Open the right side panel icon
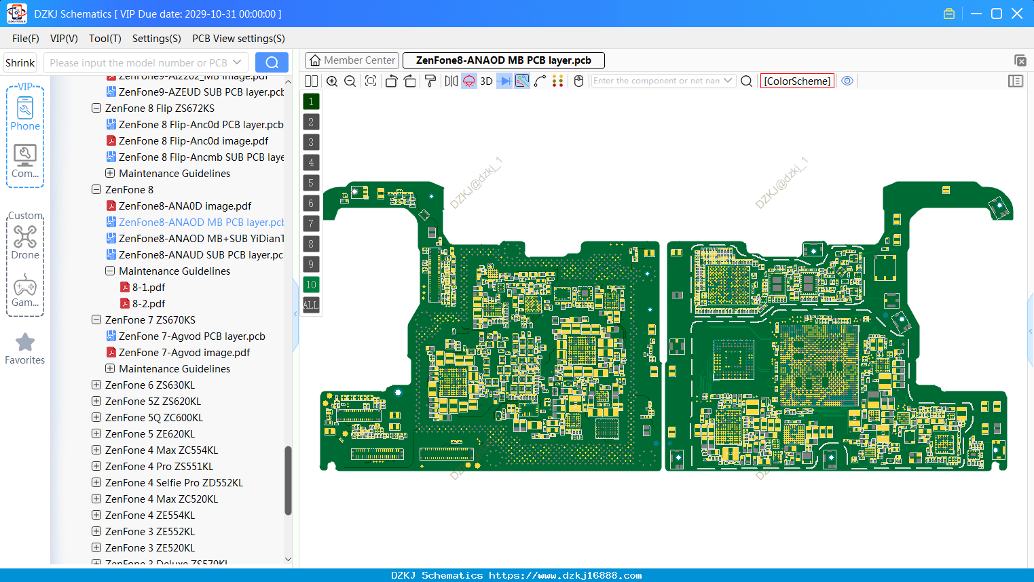The height and width of the screenshot is (582, 1034). (x=1016, y=81)
